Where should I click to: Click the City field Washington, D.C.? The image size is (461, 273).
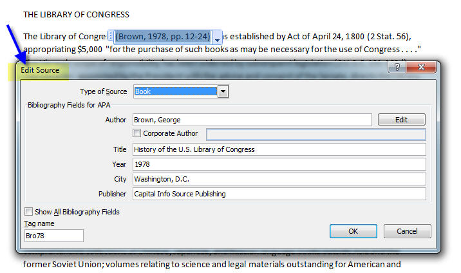point(279,179)
